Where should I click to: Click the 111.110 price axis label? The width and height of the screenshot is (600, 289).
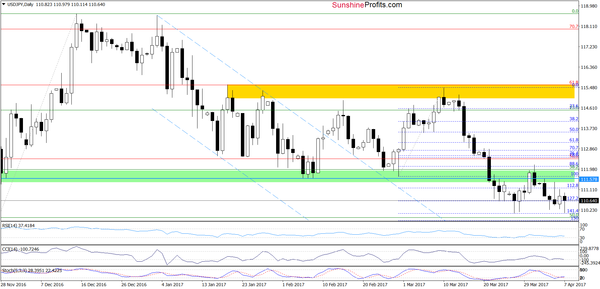click(589, 190)
